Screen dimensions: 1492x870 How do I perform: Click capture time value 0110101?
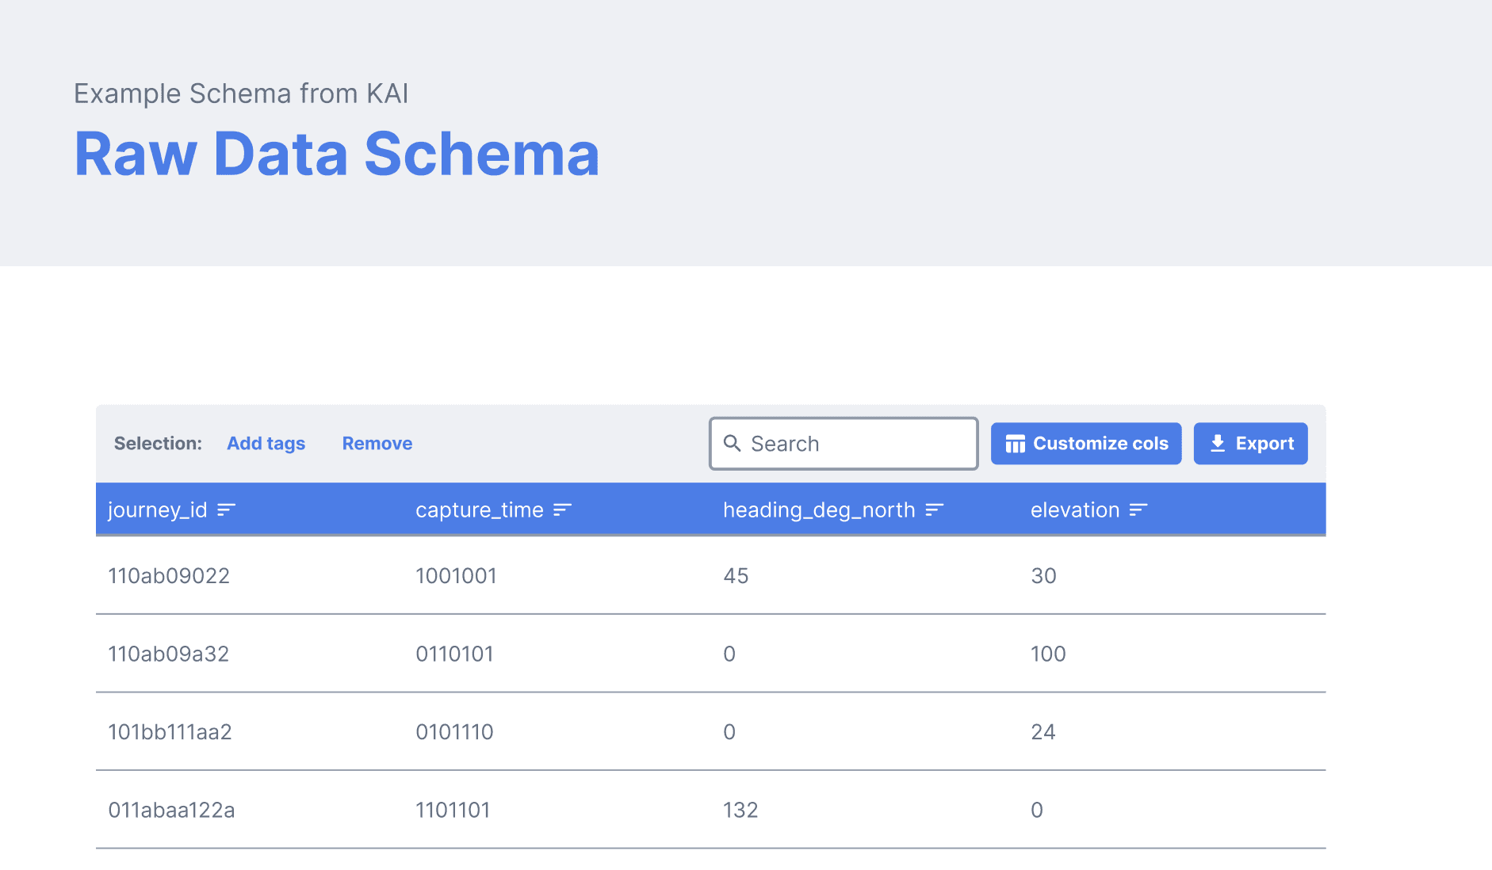pyautogui.click(x=455, y=654)
